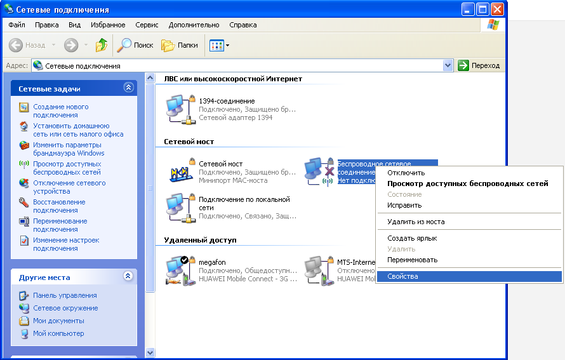This screenshot has height=360, width=565.
Task: Choose Исправить in context menu
Action: [x=469, y=206]
